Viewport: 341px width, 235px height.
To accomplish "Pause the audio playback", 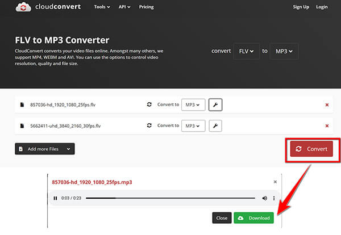I will pyautogui.click(x=55, y=198).
